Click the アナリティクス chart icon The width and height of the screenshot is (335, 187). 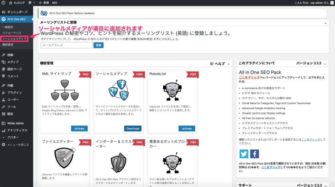(3, 130)
